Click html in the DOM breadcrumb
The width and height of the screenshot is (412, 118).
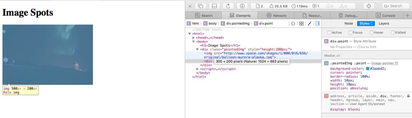point(193,23)
